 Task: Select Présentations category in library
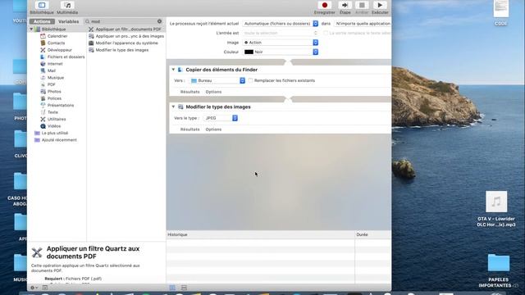pyautogui.click(x=60, y=106)
